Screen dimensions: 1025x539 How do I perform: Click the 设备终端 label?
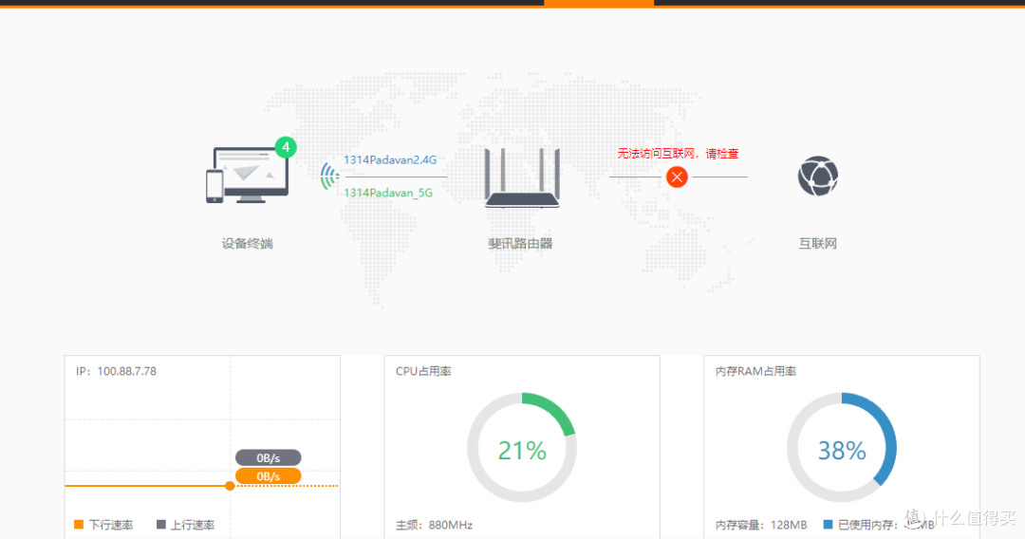coord(247,244)
